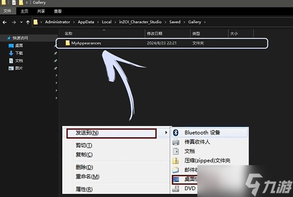Open 快速访问 in the navigation pane

20,38
